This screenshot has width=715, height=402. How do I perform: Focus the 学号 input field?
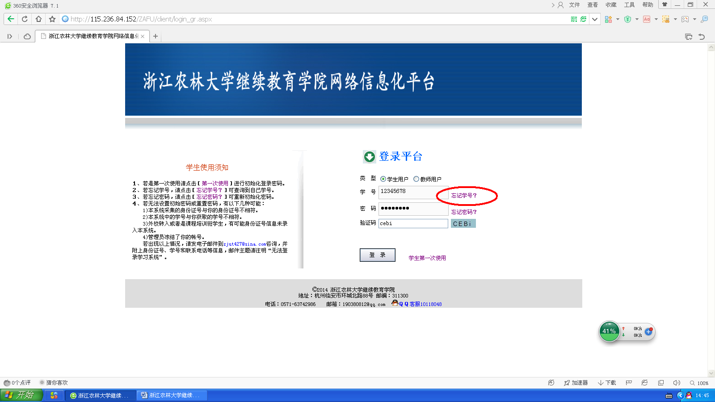[x=413, y=193]
